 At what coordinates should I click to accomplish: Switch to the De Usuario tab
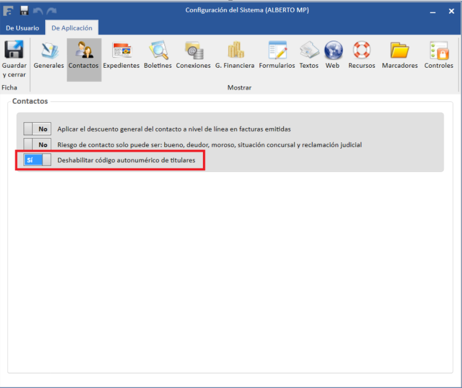22,28
